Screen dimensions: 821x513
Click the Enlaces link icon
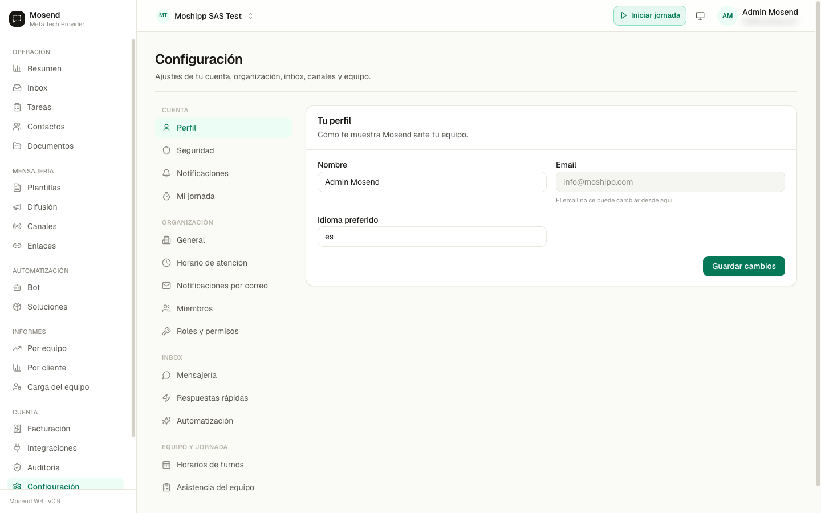point(17,246)
